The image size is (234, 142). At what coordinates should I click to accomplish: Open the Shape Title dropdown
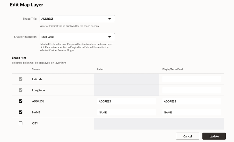coord(77,19)
